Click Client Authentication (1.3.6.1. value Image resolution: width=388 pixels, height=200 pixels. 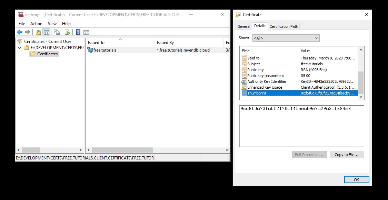click(x=328, y=87)
